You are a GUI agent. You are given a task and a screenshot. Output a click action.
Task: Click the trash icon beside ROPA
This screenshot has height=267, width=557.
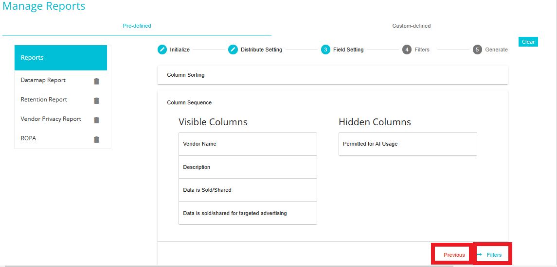96,139
